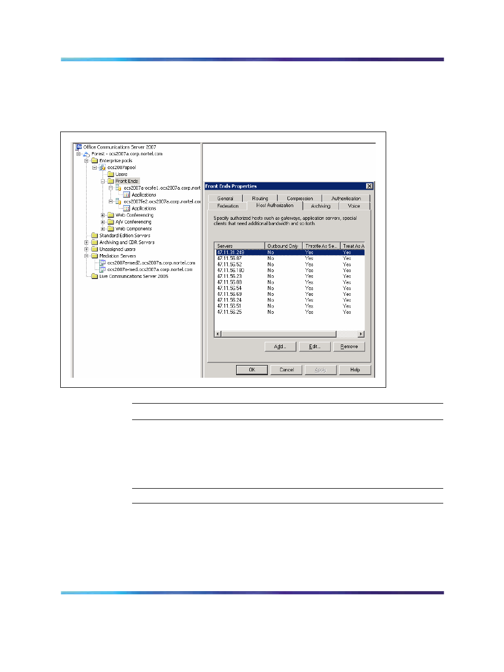The width and height of the screenshot is (504, 672).
Task: Click the Archiving and CDR Servers folder icon
Action: click(x=95, y=242)
